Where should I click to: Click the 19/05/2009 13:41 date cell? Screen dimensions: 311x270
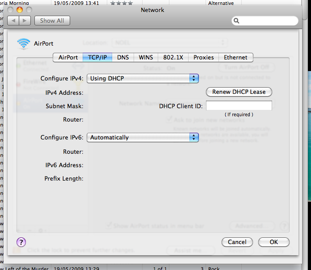76,3
